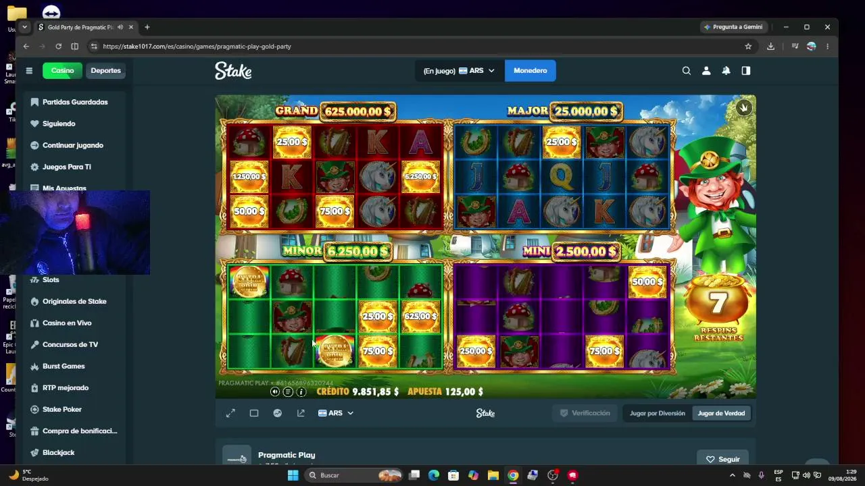
Task: Click Seguir to follow Pragmatic Play
Action: (x=722, y=459)
